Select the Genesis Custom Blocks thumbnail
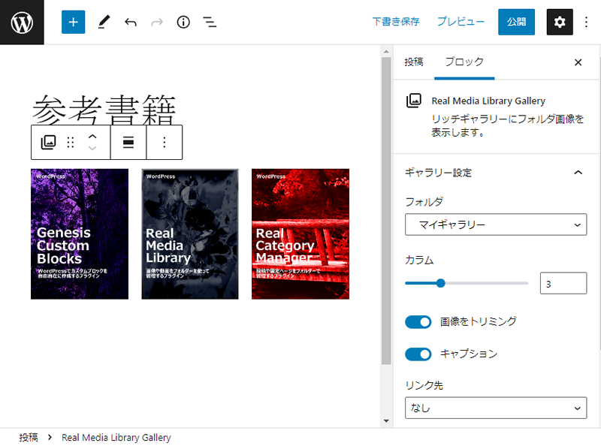Viewport: 601px width, 446px height. (x=80, y=234)
